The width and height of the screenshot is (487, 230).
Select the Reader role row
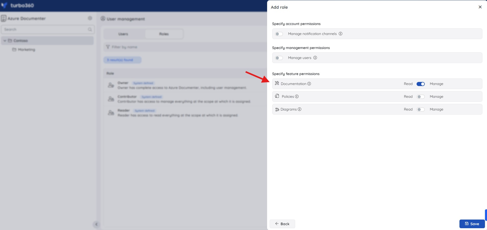185,113
